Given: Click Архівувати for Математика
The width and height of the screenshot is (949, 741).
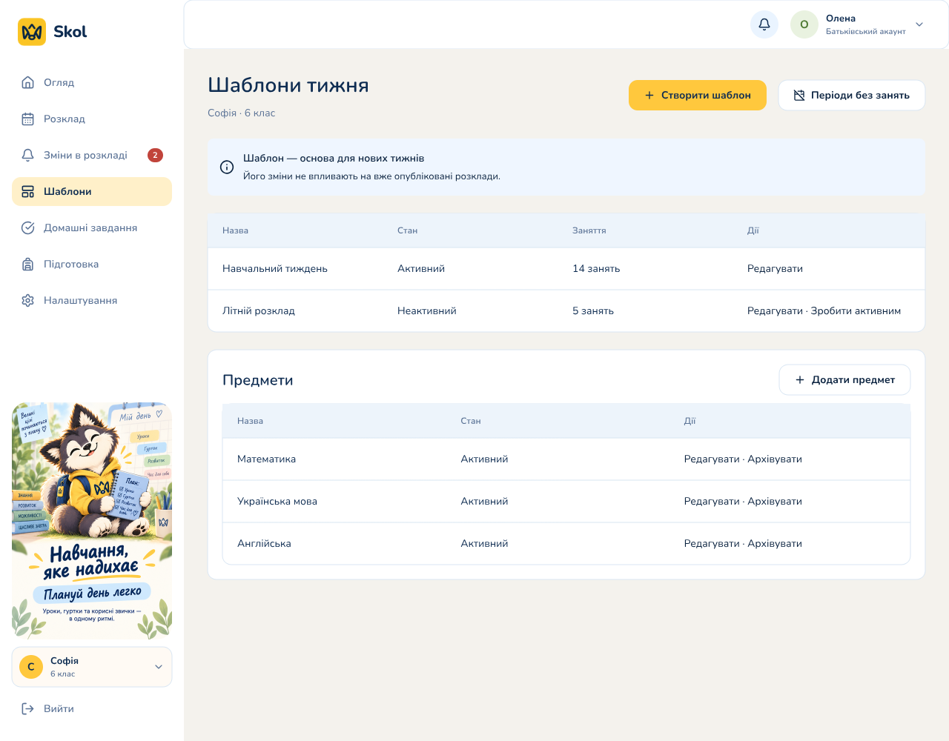Looking at the screenshot, I should tap(775, 459).
